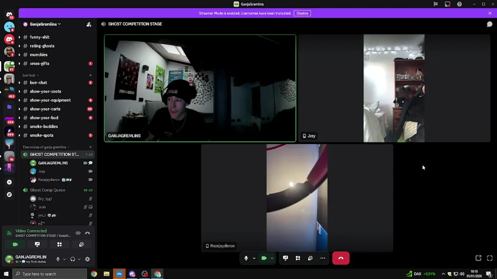Pop out the call window

478,258
